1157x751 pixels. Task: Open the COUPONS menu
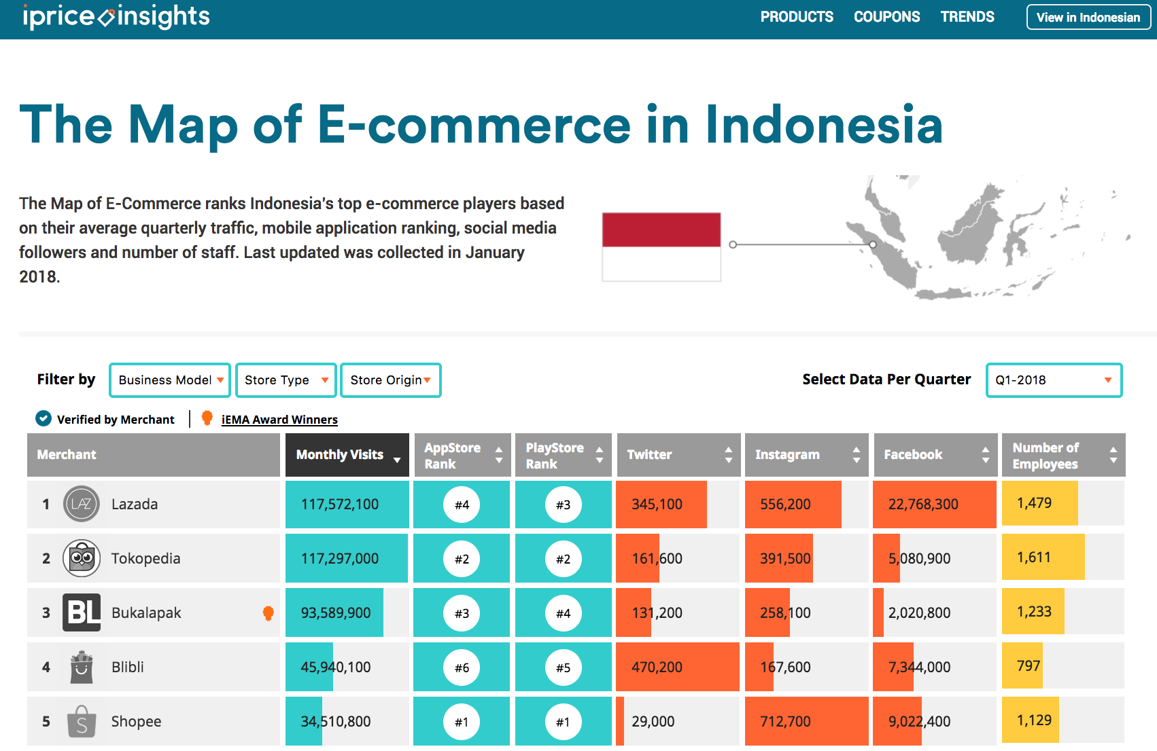887,17
